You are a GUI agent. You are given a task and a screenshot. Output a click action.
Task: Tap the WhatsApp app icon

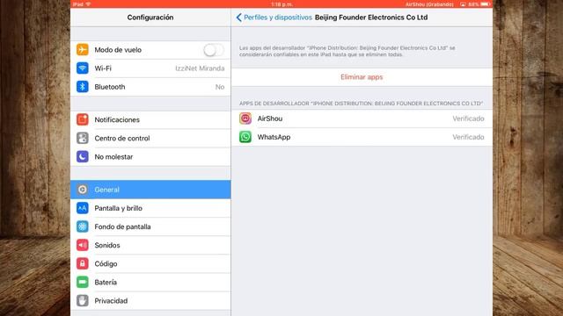[x=245, y=137]
